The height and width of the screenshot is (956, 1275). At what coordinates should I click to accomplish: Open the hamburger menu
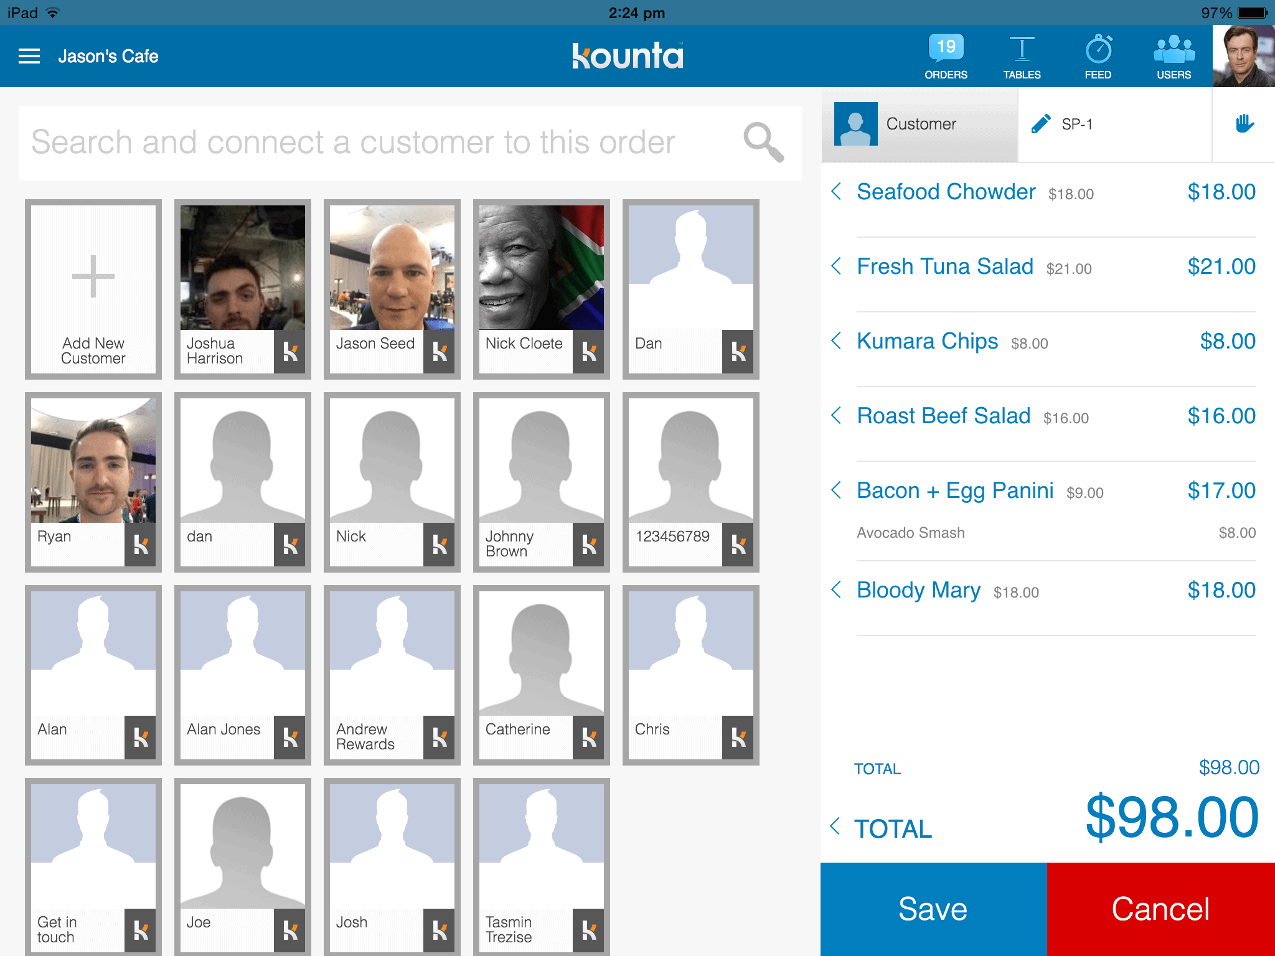tap(29, 56)
